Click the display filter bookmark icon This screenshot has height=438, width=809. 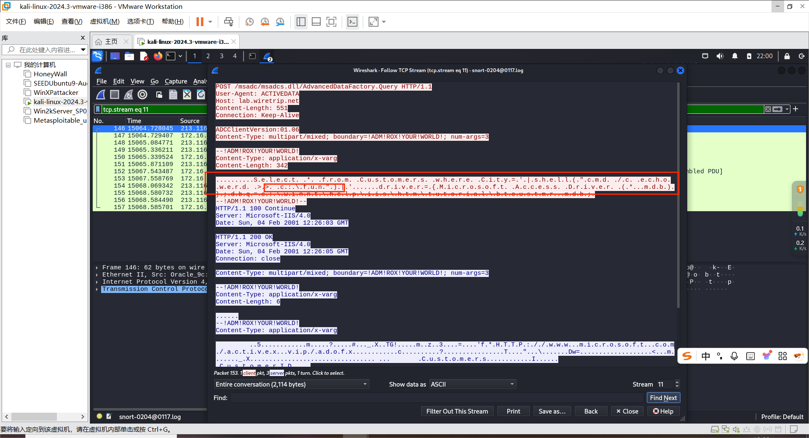(x=98, y=110)
